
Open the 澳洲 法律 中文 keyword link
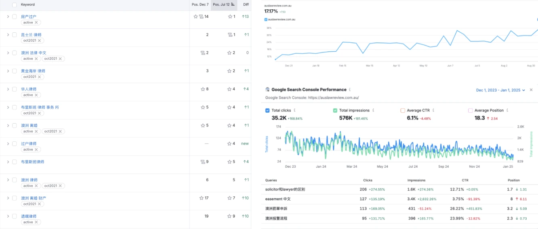click(34, 53)
